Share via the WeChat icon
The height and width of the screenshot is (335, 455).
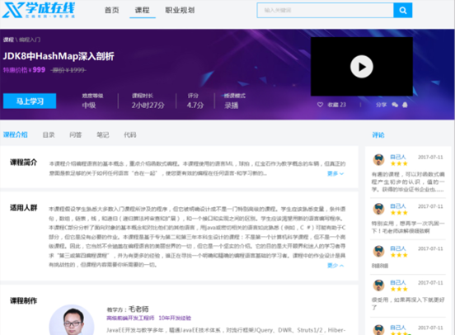[x=395, y=105]
